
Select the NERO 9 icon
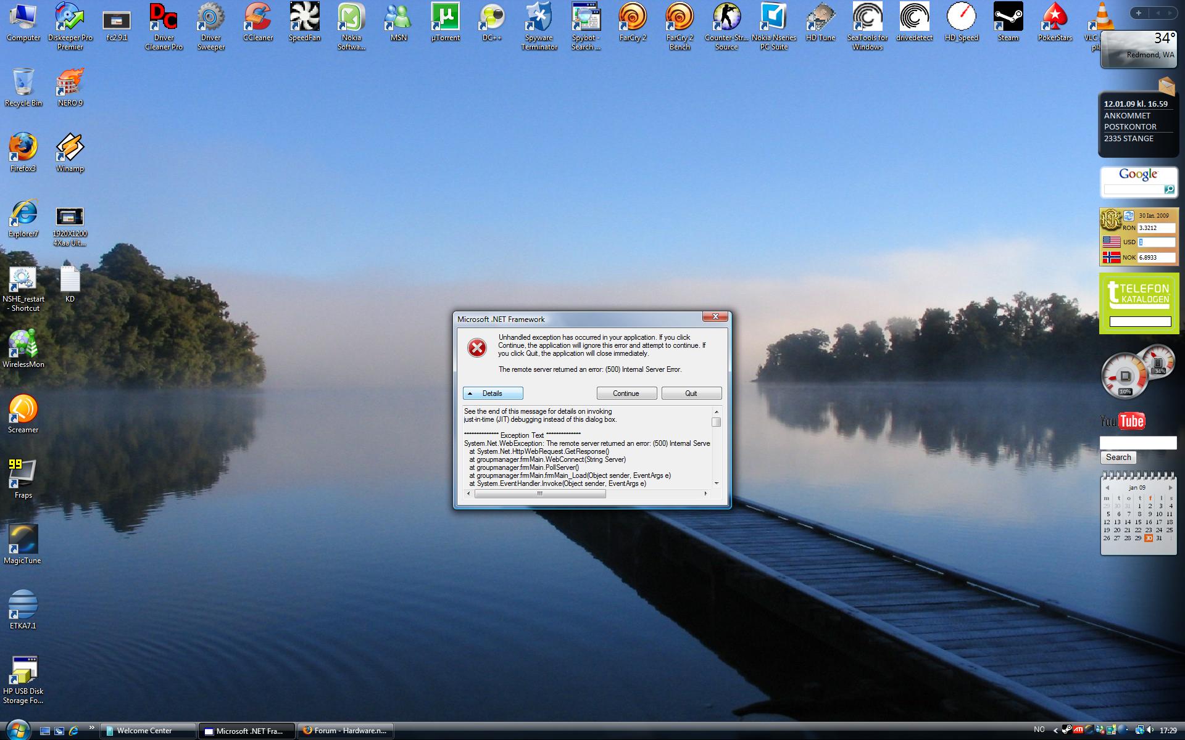(x=70, y=88)
